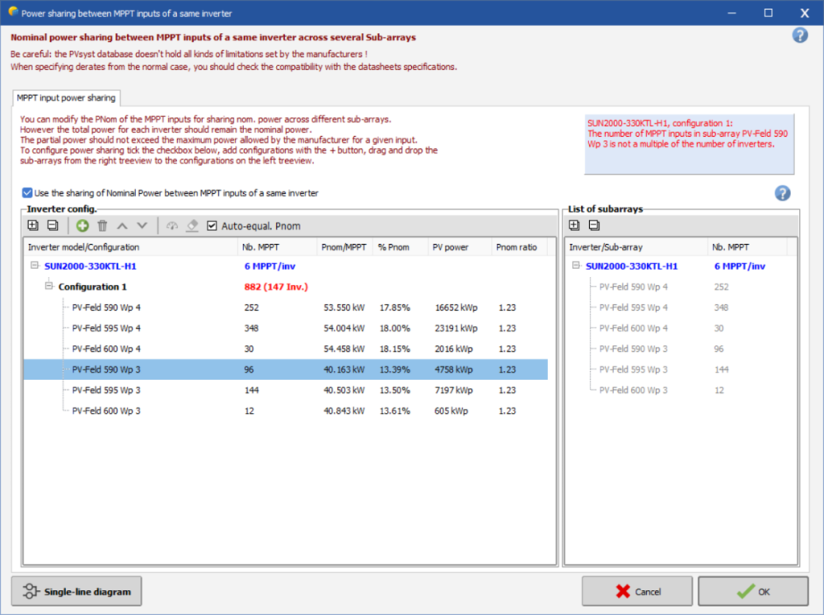824x615 pixels.
Task: Add a new configuration with green plus
Action: 82,226
